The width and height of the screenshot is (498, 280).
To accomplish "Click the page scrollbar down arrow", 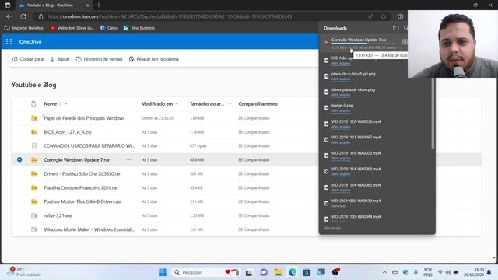I will pos(494,258).
